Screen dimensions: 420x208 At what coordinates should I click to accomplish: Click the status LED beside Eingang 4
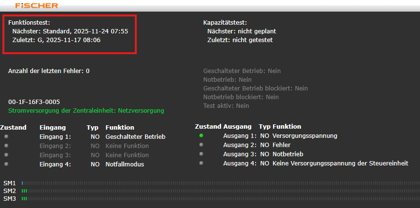tap(6, 164)
